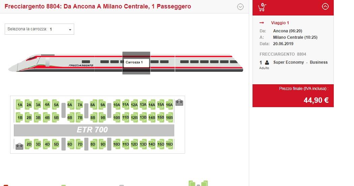The width and height of the screenshot is (354, 186).
Task: Collapse the cart summary panel chevron
Action: point(325,6)
